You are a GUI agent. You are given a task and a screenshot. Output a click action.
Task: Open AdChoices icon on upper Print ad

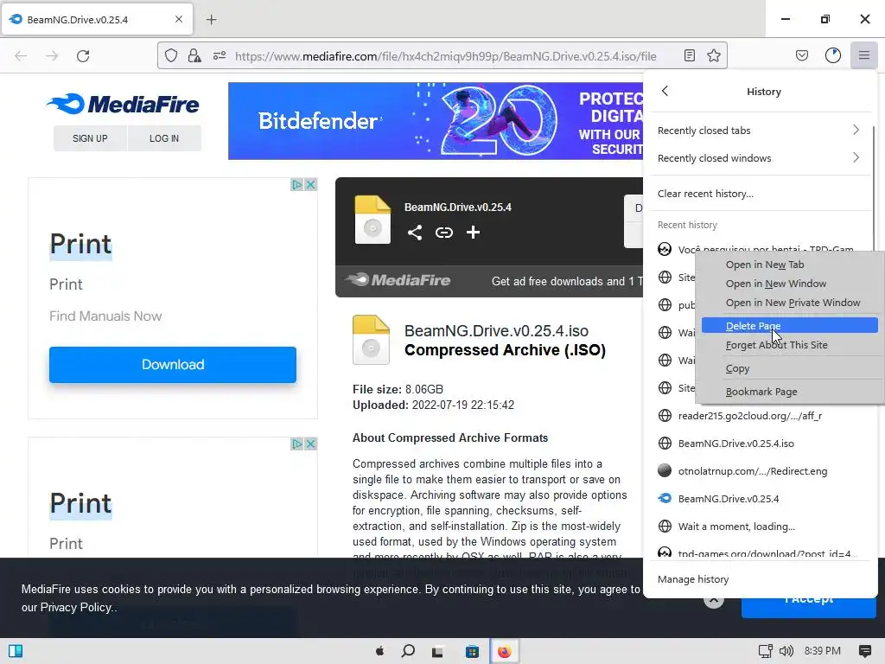[297, 185]
